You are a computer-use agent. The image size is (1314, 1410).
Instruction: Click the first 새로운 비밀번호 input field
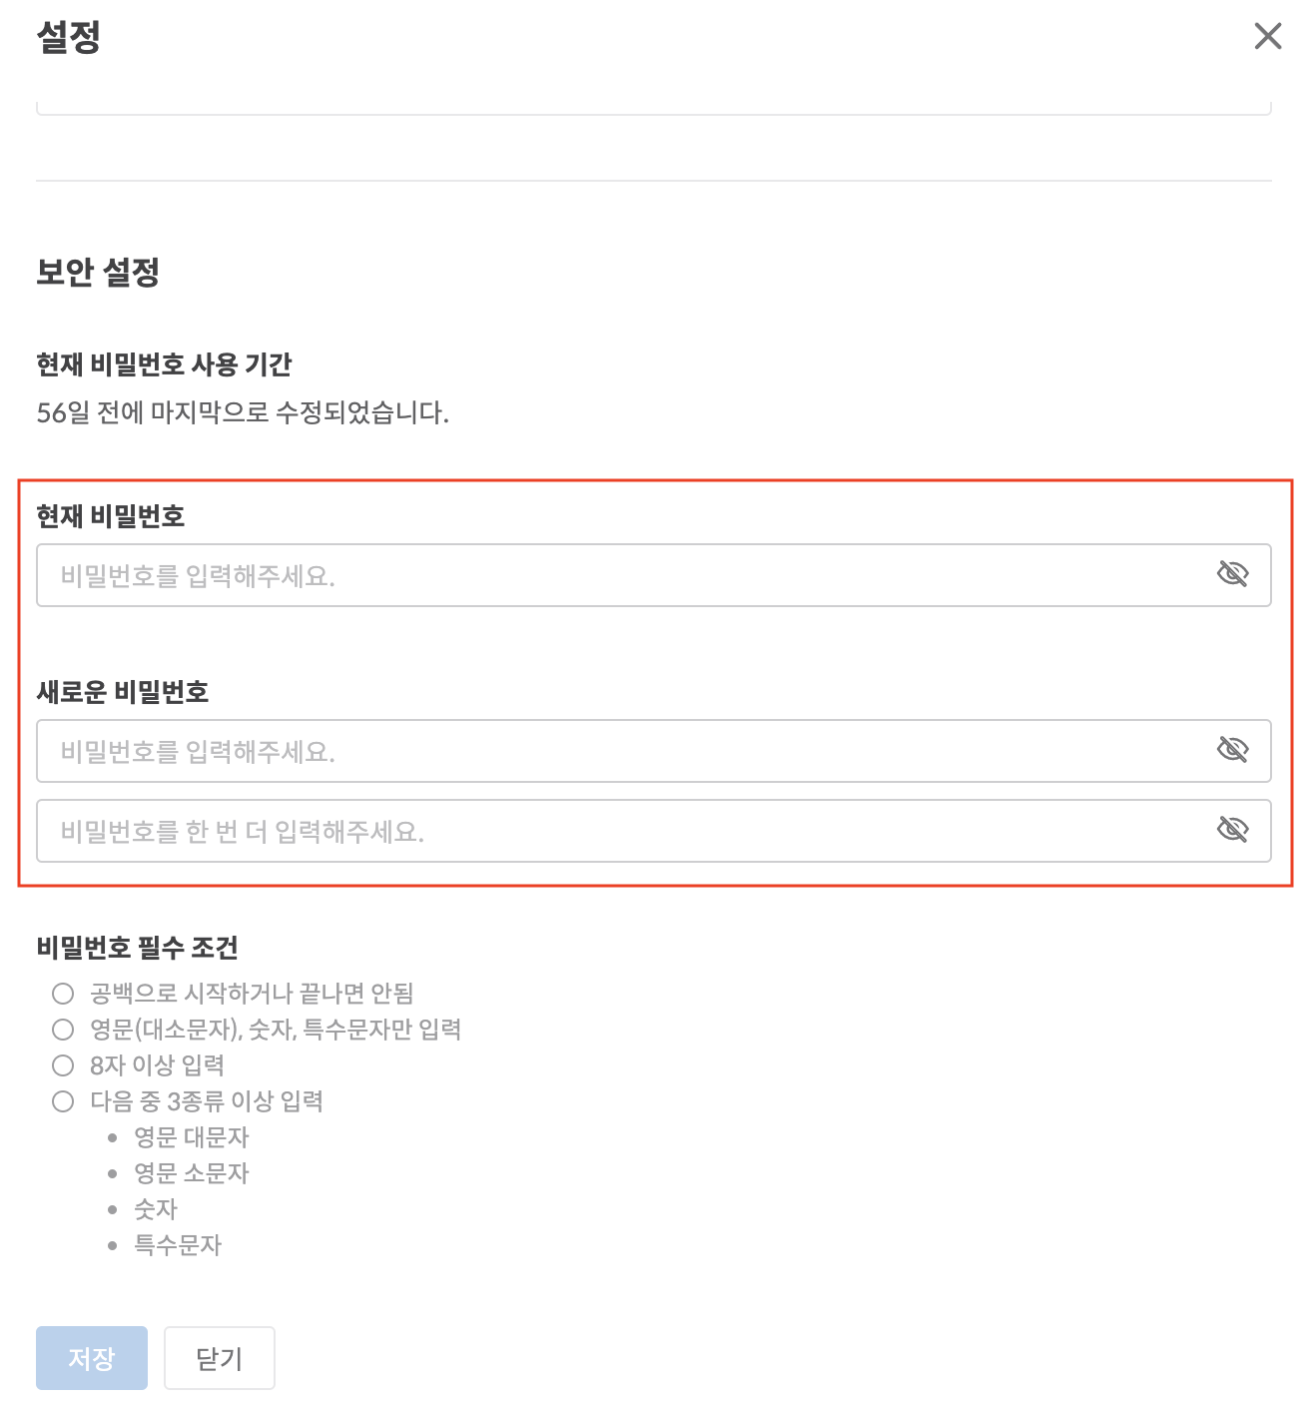653,751
